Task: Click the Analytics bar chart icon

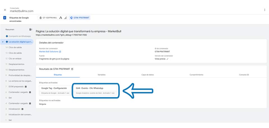Action: [65, 18]
